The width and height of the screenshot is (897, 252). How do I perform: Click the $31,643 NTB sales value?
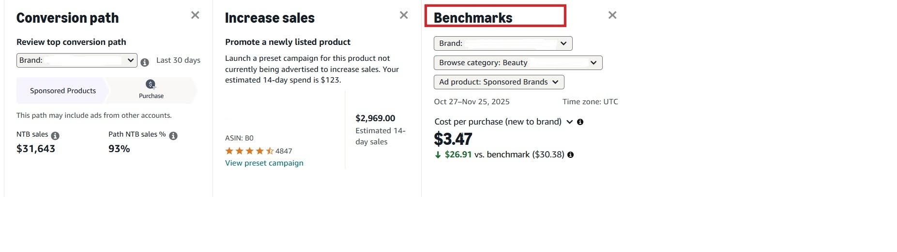pyautogui.click(x=36, y=149)
